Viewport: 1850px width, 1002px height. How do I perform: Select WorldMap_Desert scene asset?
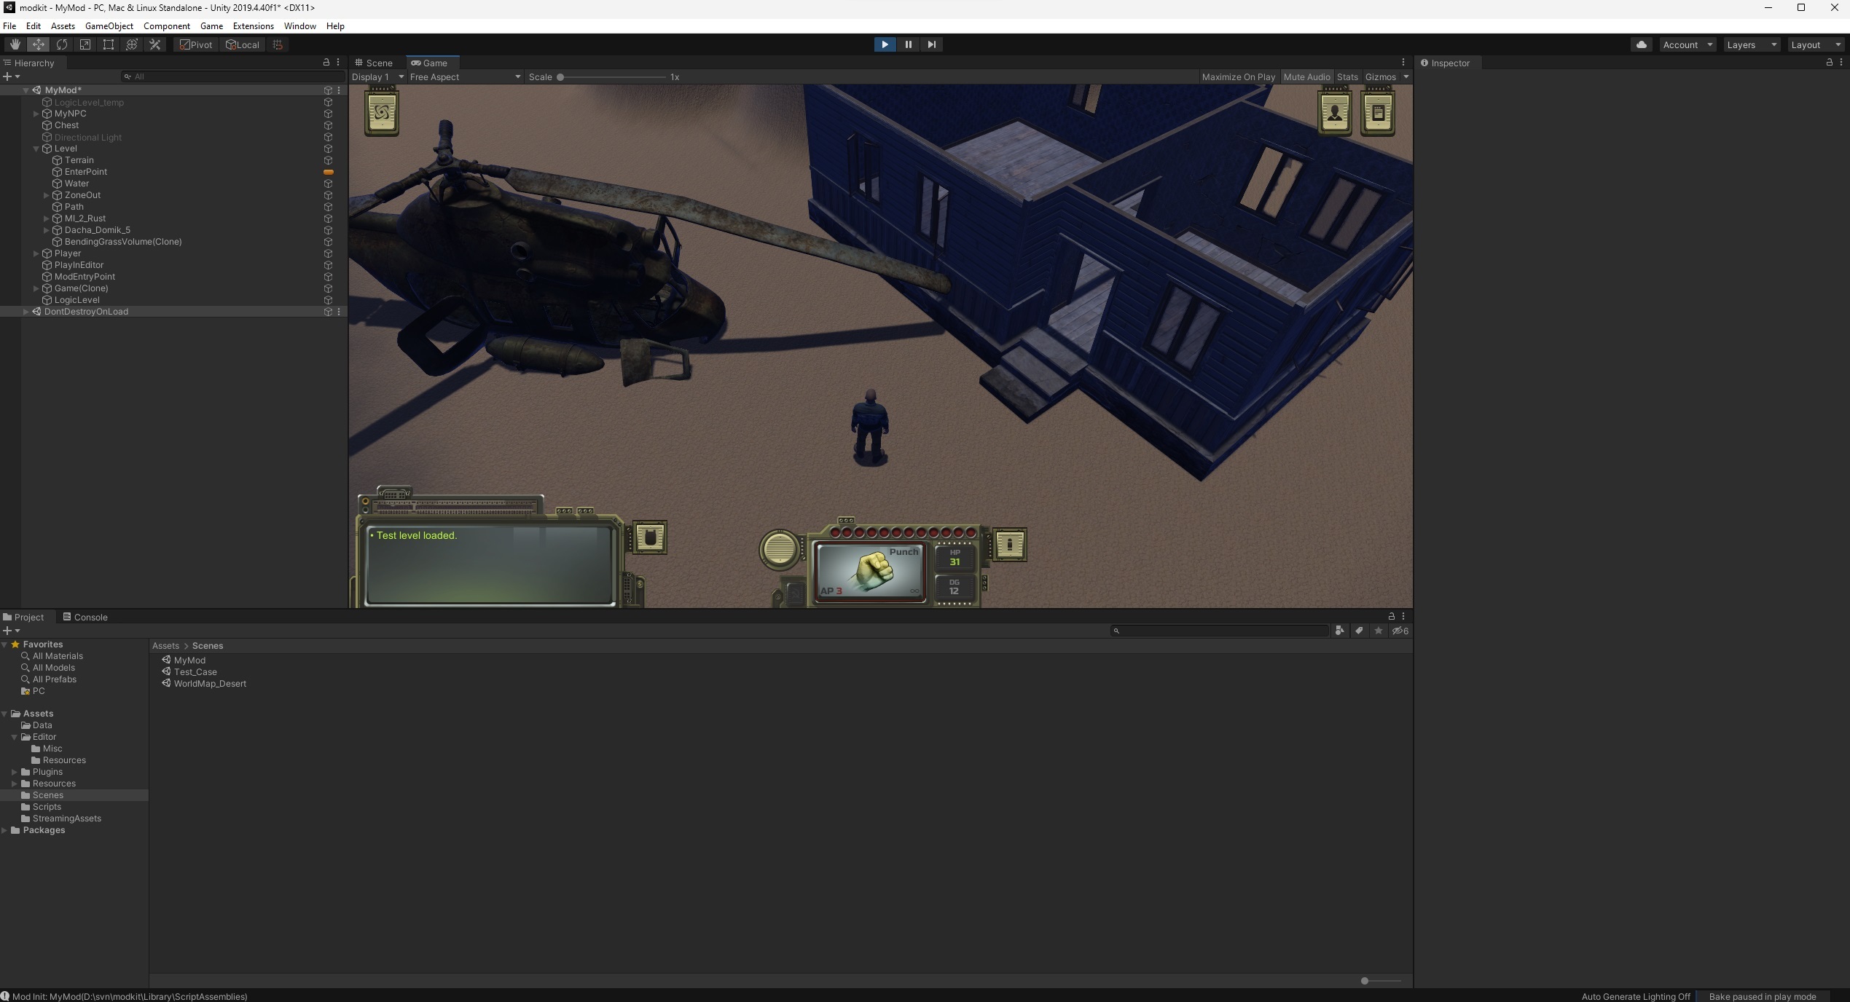210,684
